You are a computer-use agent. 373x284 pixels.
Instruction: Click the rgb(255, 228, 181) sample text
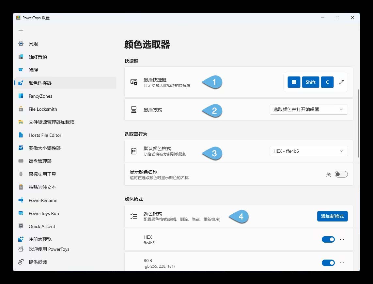coord(159,266)
